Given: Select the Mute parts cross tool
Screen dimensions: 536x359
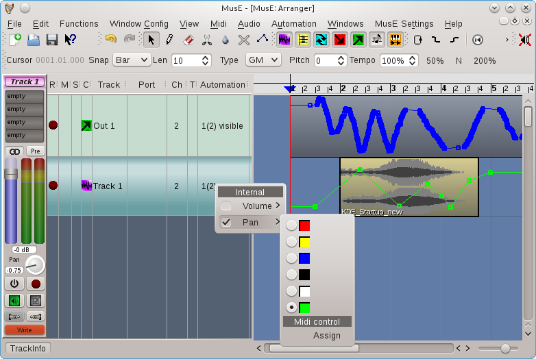Looking at the screenshot, I should click(244, 40).
